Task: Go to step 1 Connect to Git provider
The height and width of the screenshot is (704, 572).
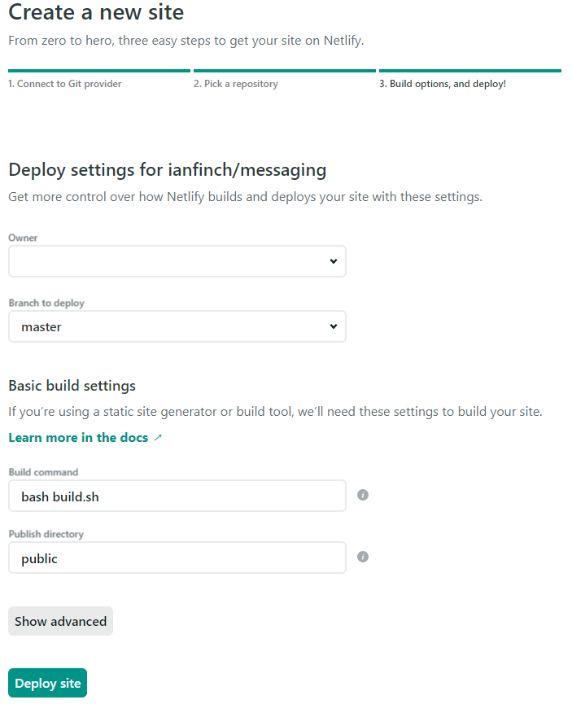Action: pyautogui.click(x=65, y=84)
